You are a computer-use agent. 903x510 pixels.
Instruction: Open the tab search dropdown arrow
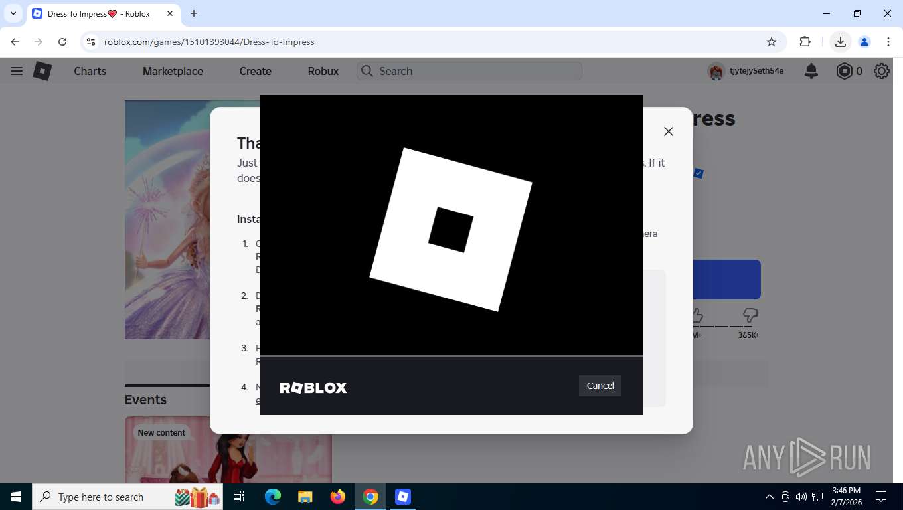click(x=13, y=13)
